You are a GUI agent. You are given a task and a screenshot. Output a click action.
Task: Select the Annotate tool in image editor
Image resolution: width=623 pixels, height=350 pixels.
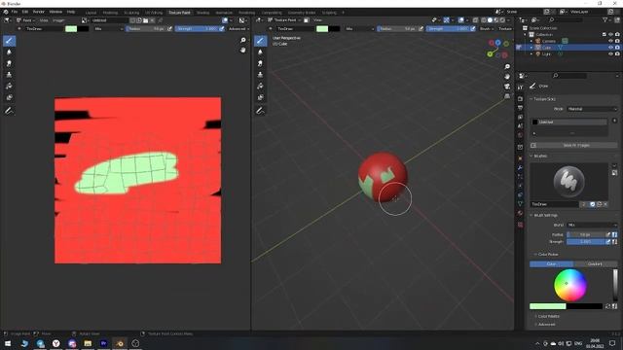[x=9, y=111]
